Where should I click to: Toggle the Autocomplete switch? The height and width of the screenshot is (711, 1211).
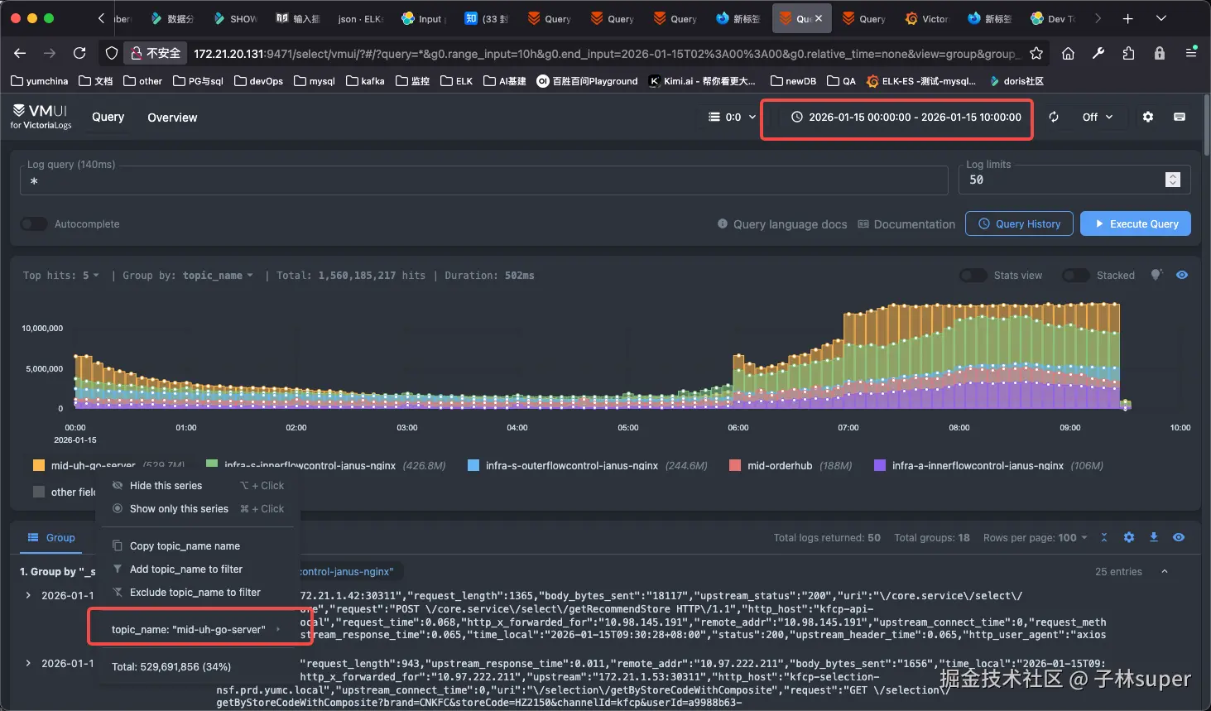pos(34,224)
